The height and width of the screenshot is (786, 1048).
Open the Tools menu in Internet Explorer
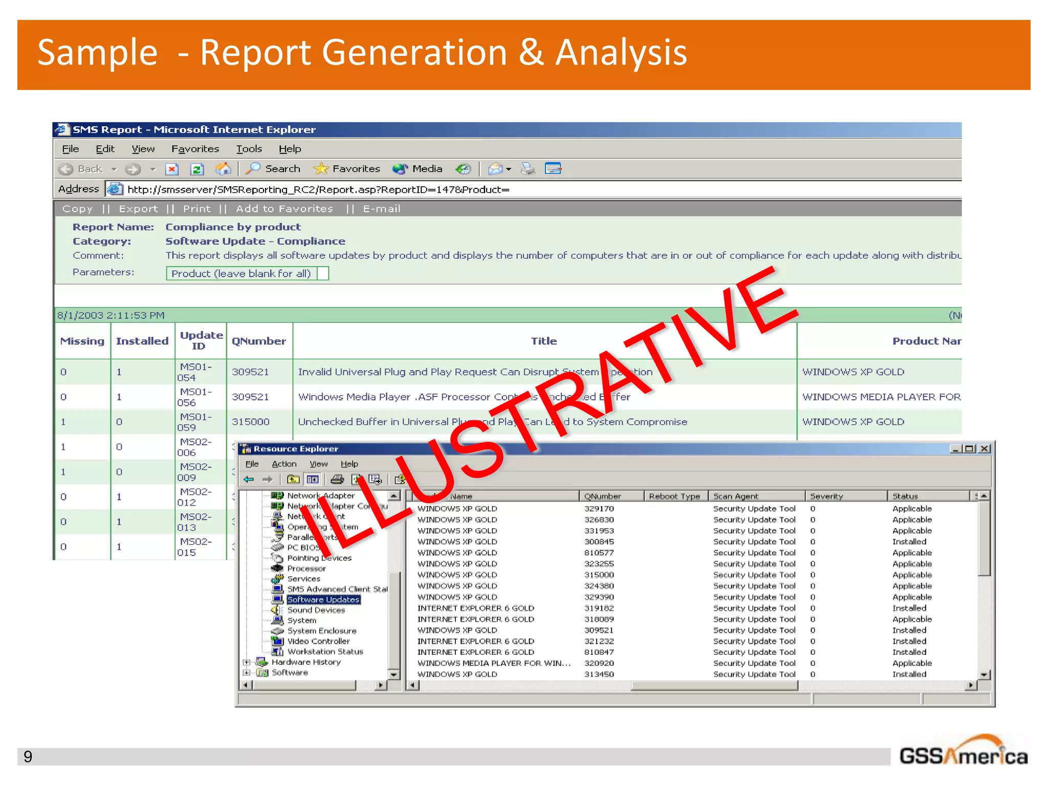click(x=249, y=149)
